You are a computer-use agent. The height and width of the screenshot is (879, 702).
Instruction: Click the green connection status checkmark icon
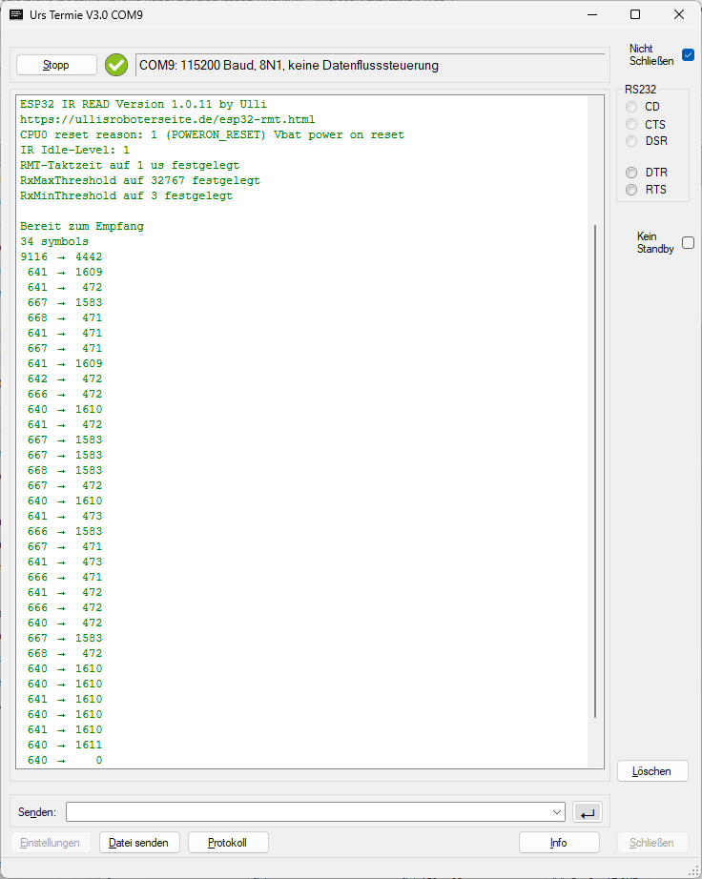point(116,65)
